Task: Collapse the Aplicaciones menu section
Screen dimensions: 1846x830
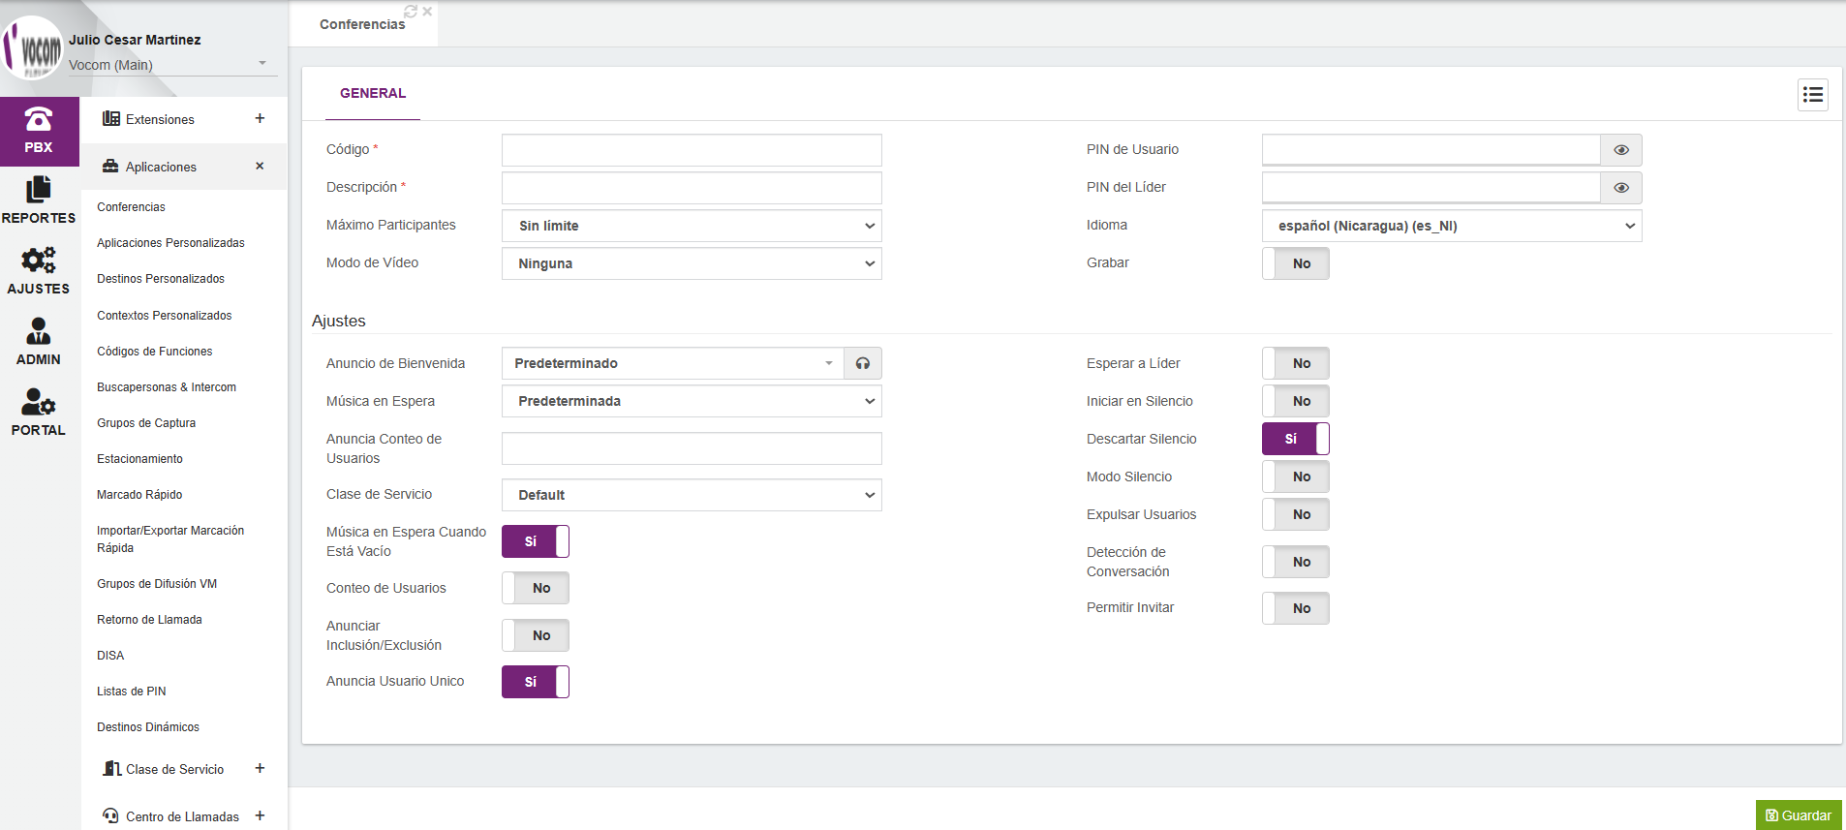Action: pyautogui.click(x=184, y=167)
